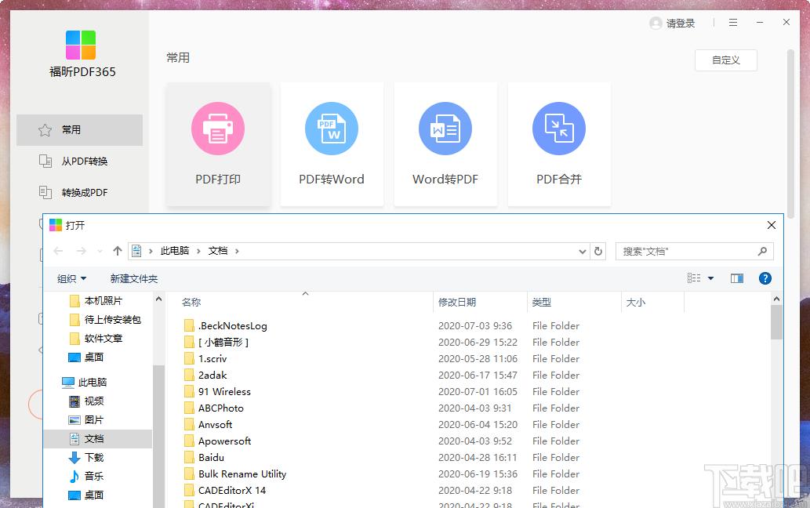Viewport: 810px width, 508px height.
Task: Click the file list vertical scrollbar thumb
Action: [776, 322]
